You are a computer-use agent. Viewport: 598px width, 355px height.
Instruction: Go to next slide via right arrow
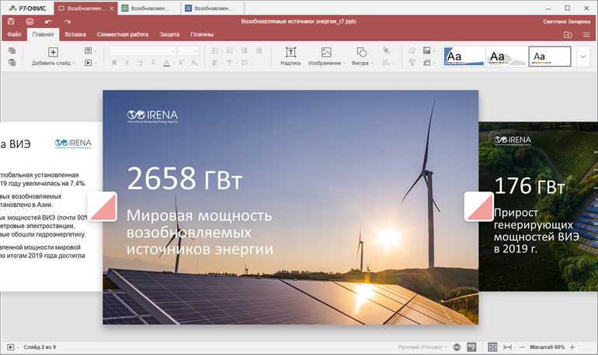coord(478,207)
